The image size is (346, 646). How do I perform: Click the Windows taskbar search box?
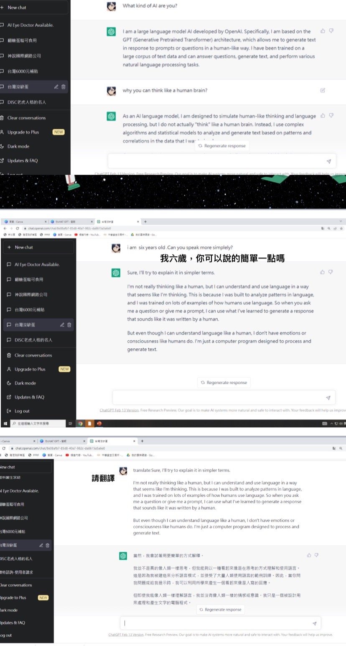coord(38,424)
